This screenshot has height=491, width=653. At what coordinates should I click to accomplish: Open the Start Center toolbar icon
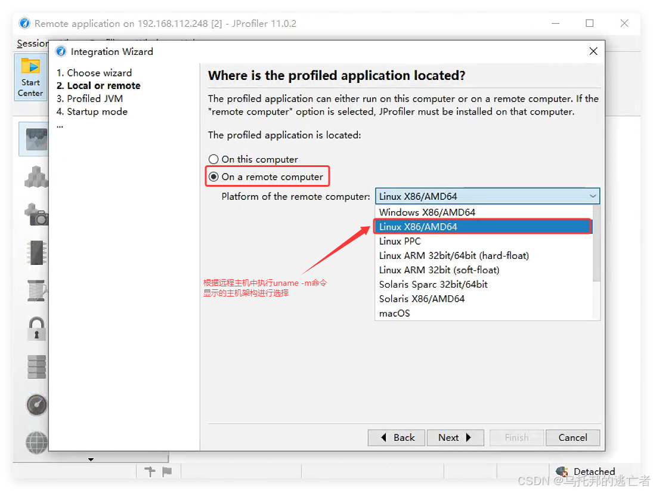(x=31, y=78)
